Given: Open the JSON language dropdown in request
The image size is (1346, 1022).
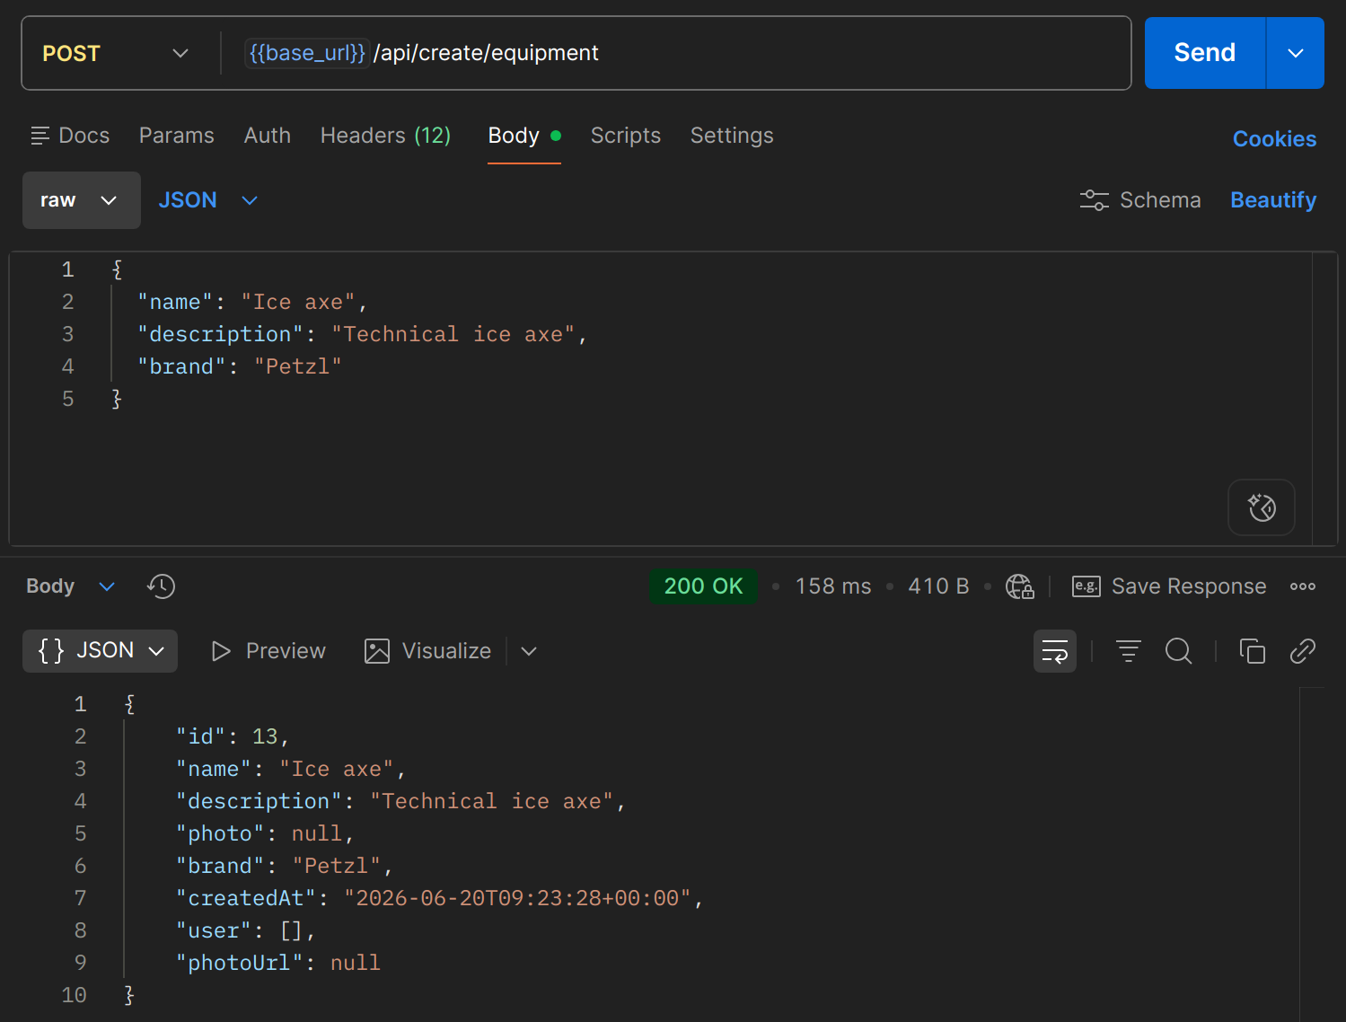Looking at the screenshot, I should point(208,200).
